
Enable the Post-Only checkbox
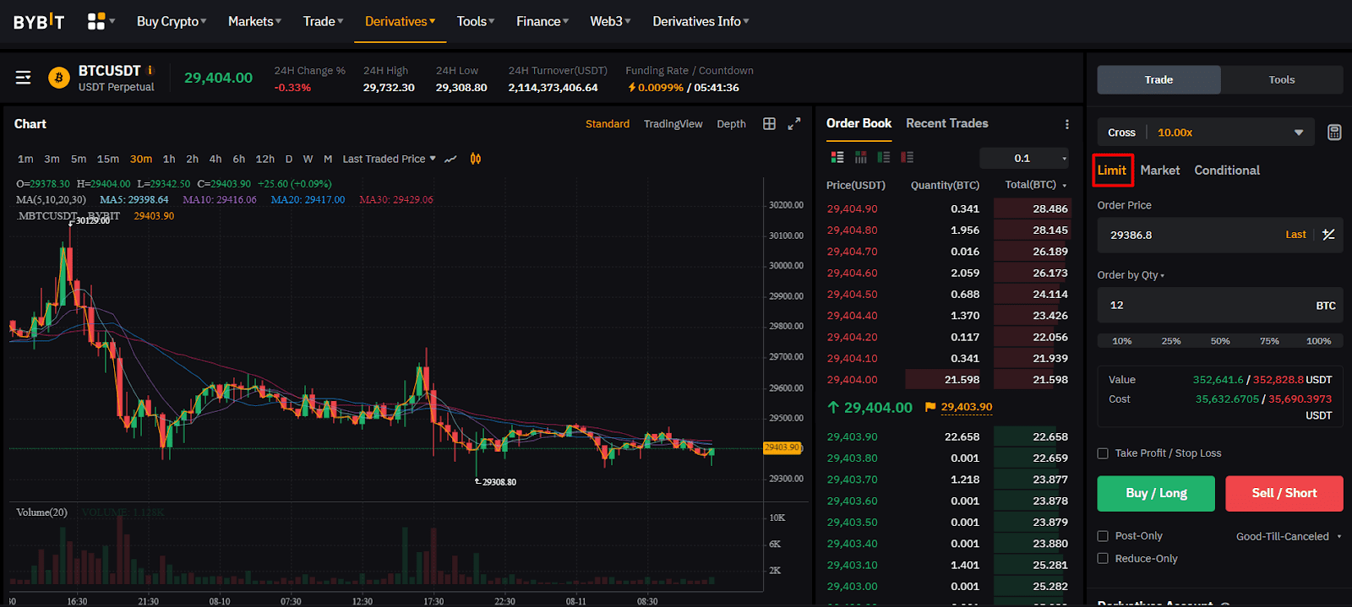[x=1103, y=536]
